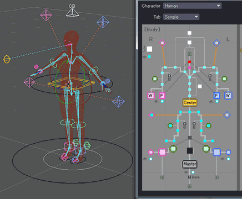Pick the green octagon next to the blue foot square
The width and height of the screenshot is (242, 199).
point(206,149)
